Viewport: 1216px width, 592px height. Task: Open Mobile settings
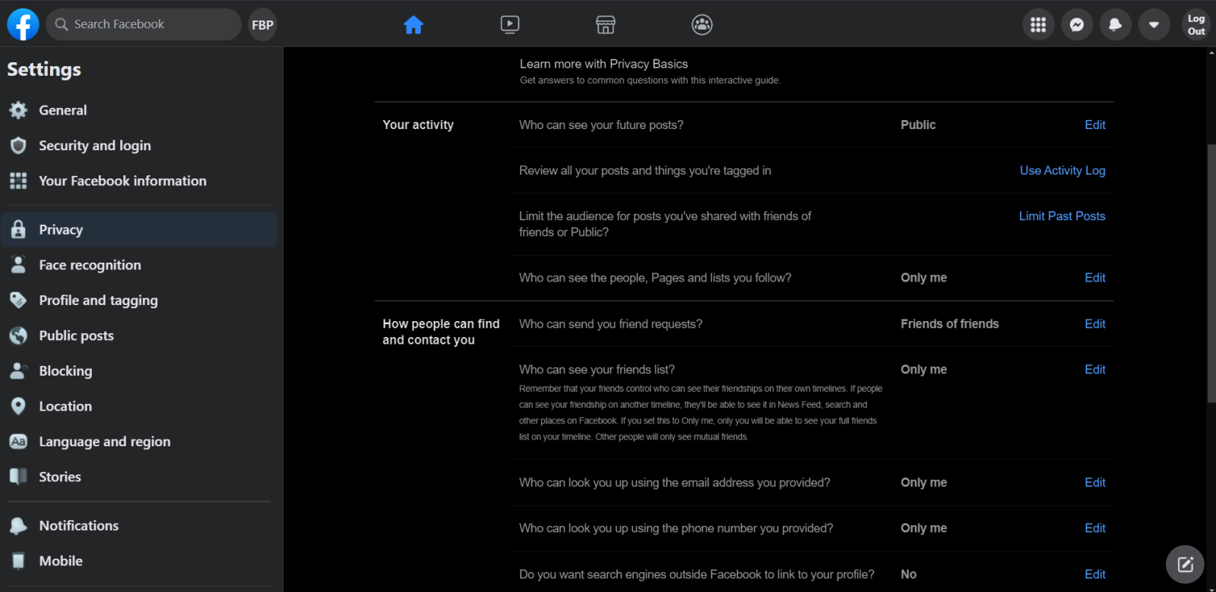coord(139,561)
